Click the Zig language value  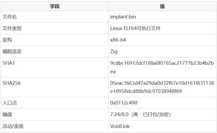tap(114, 52)
